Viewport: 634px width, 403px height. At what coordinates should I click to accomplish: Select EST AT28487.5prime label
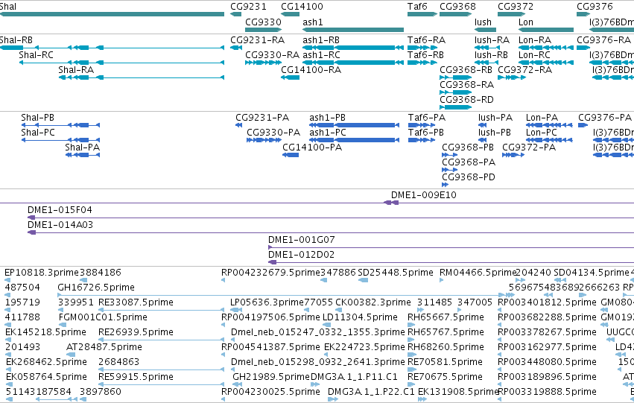(104, 348)
